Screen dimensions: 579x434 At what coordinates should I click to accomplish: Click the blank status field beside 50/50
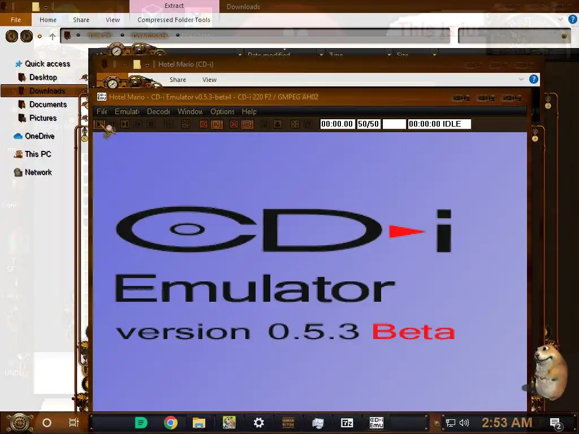394,124
